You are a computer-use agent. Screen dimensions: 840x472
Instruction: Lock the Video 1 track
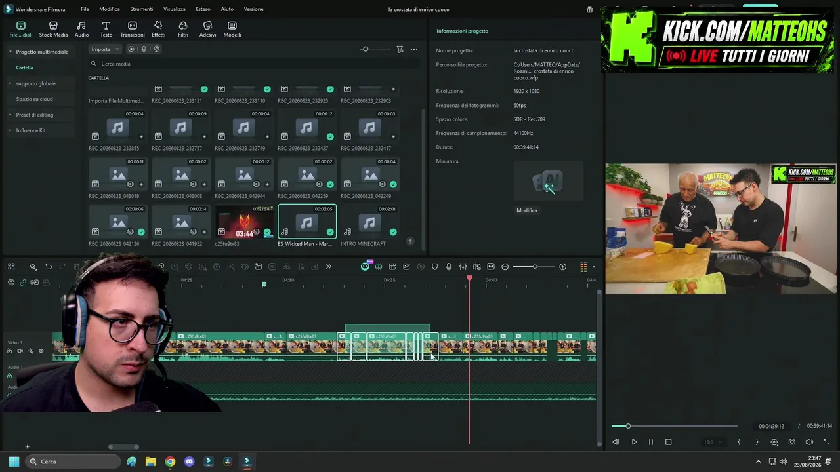click(x=9, y=351)
